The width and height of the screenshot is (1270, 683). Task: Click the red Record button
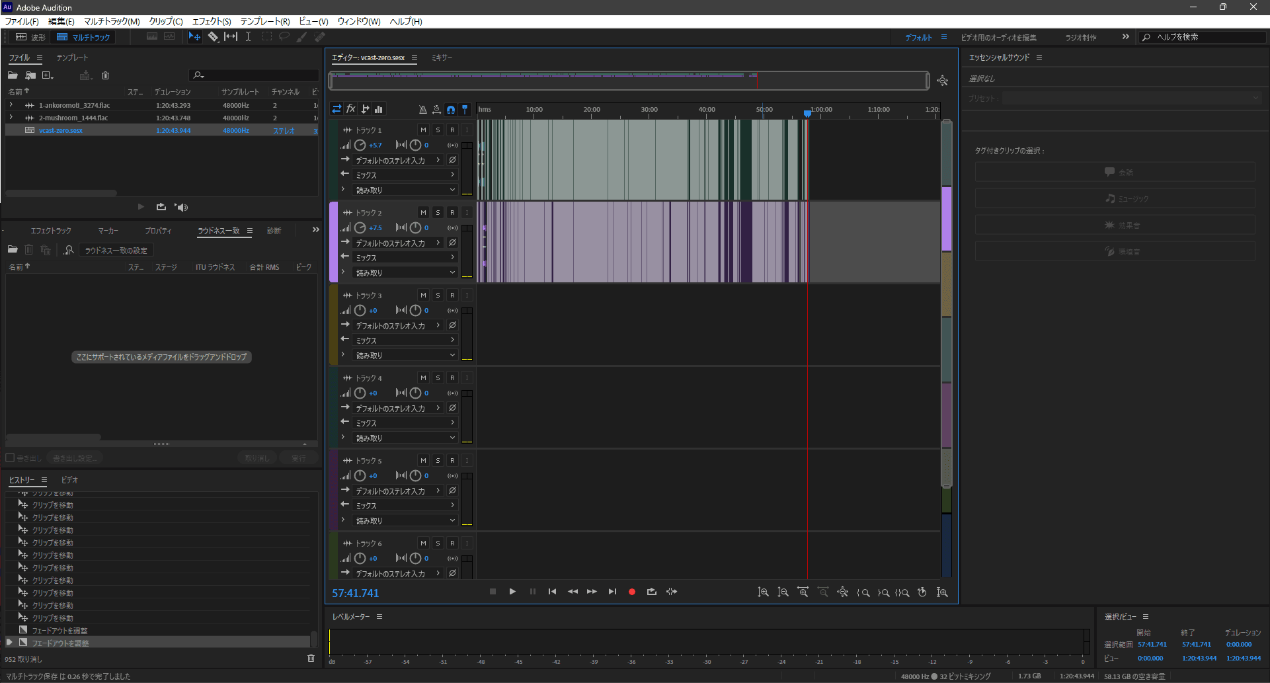tap(631, 592)
